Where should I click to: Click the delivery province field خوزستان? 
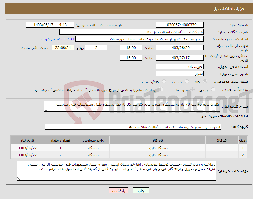click(180, 66)
